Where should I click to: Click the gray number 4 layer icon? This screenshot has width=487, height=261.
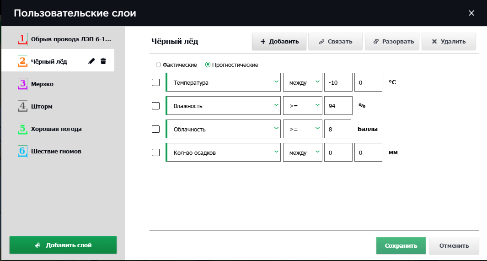[x=22, y=107]
